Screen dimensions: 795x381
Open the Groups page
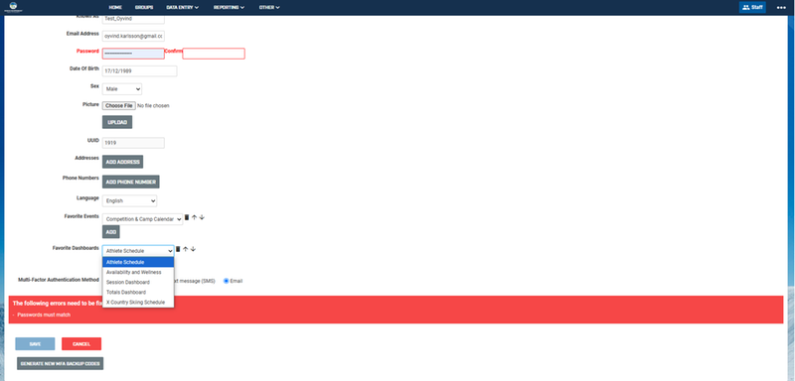click(x=144, y=8)
